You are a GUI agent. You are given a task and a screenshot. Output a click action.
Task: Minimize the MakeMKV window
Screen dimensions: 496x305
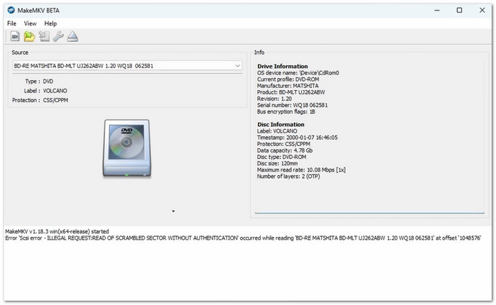coord(437,11)
